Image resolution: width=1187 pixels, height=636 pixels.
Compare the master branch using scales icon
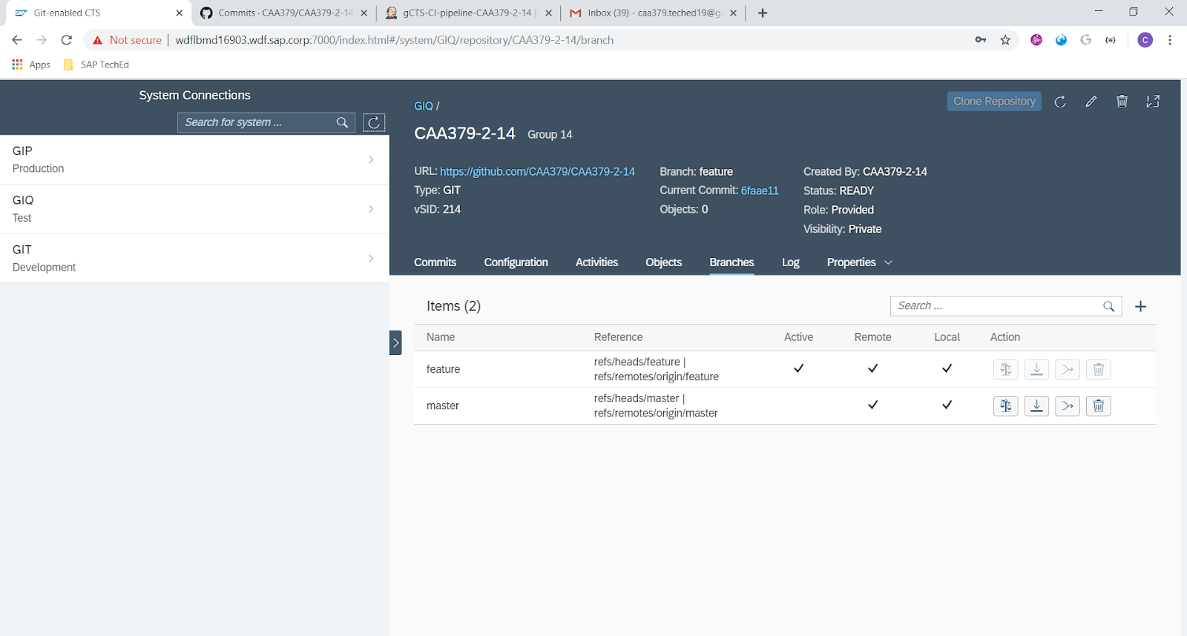pos(1005,405)
